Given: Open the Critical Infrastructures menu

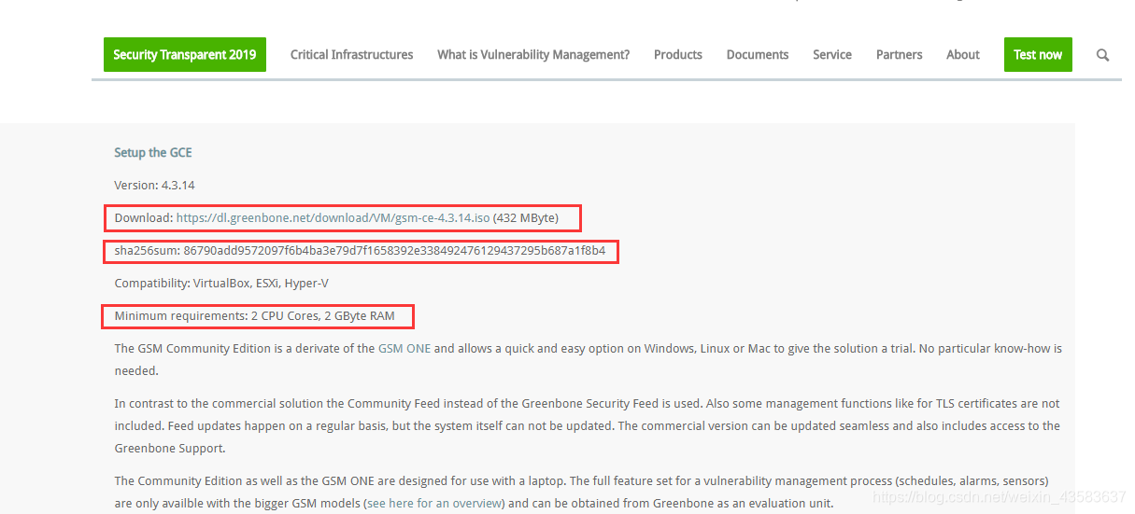Looking at the screenshot, I should tap(351, 55).
